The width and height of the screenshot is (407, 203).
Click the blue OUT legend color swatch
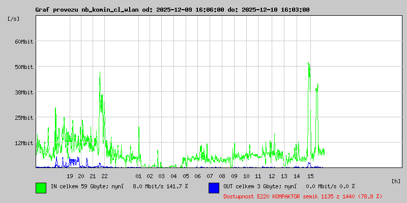coord(214,188)
